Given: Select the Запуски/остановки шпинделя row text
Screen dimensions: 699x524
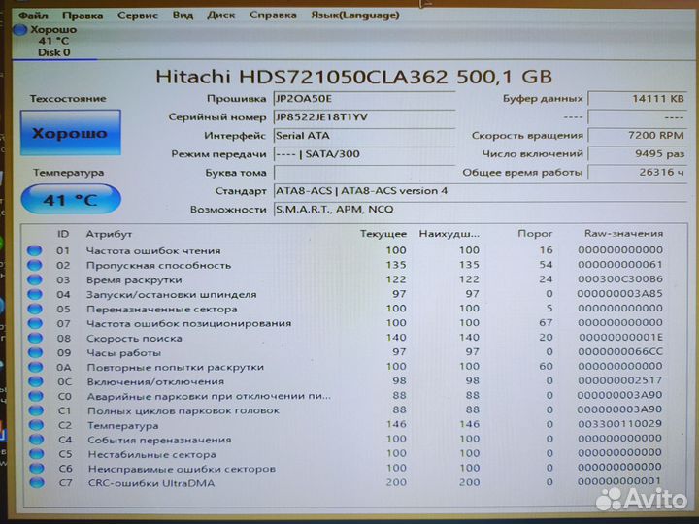Looking at the screenshot, I should point(172,295).
